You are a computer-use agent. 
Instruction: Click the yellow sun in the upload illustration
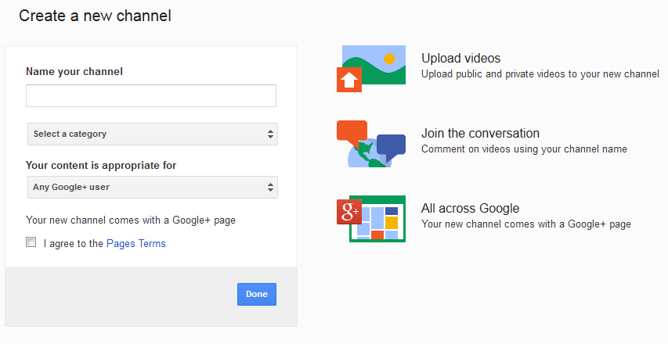(388, 58)
